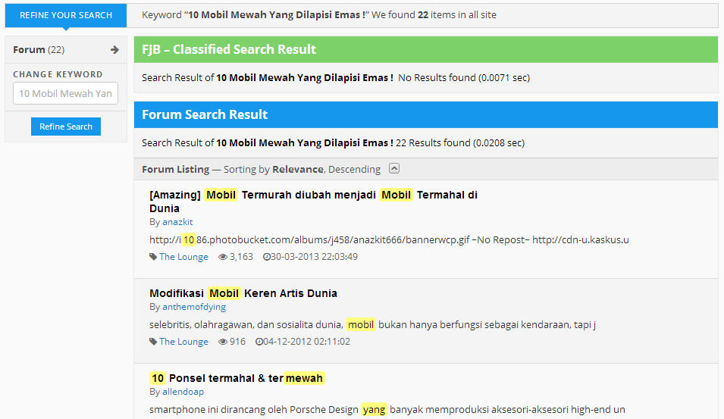The image size is (724, 419).
Task: Click the Refine Search button
Action: point(66,127)
